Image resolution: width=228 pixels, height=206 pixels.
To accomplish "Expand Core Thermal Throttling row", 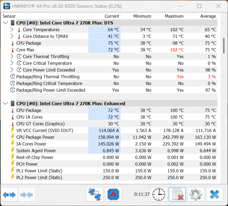I will coord(12,56).
